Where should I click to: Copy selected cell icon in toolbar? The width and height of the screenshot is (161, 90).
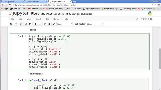coord(26,24)
